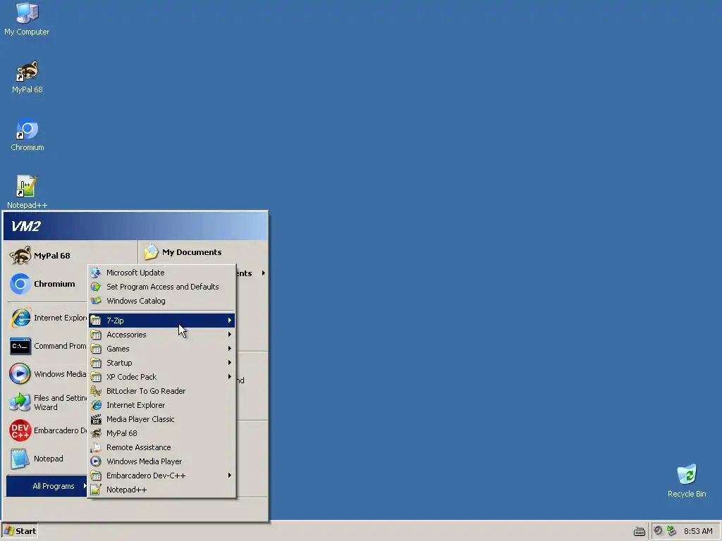Select the MyPal 68 desktop shortcut
This screenshot has width=722, height=541.
[x=27, y=77]
